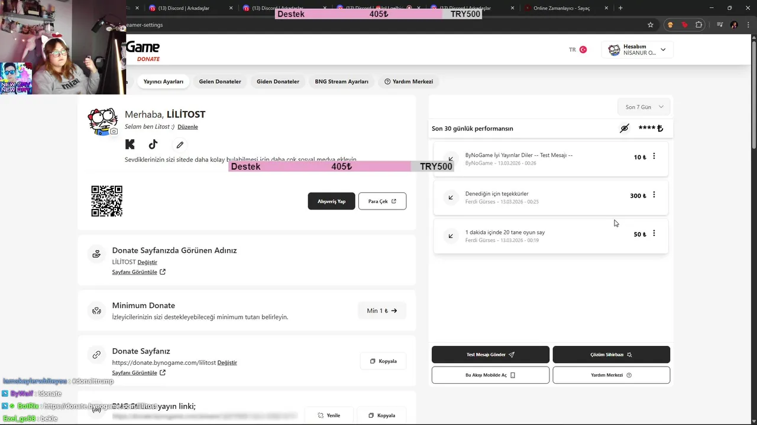
Task: Open options menu for 50 ₺ donation
Action: [654, 234]
